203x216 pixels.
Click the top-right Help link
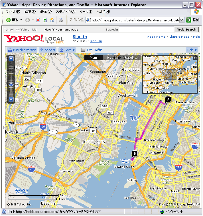[196, 37]
